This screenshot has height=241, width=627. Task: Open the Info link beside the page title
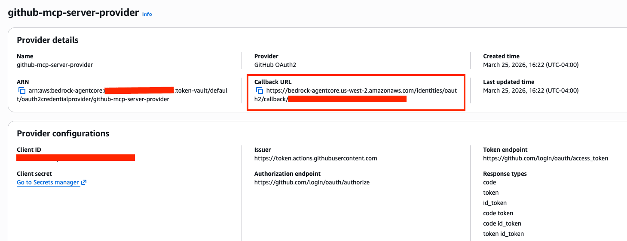click(x=147, y=14)
